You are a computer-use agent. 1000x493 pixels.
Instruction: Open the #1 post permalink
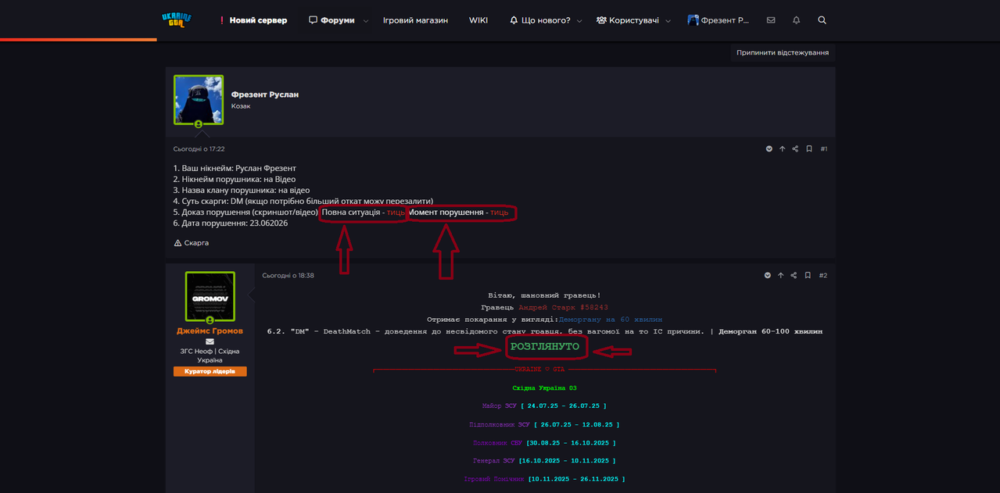(824, 148)
